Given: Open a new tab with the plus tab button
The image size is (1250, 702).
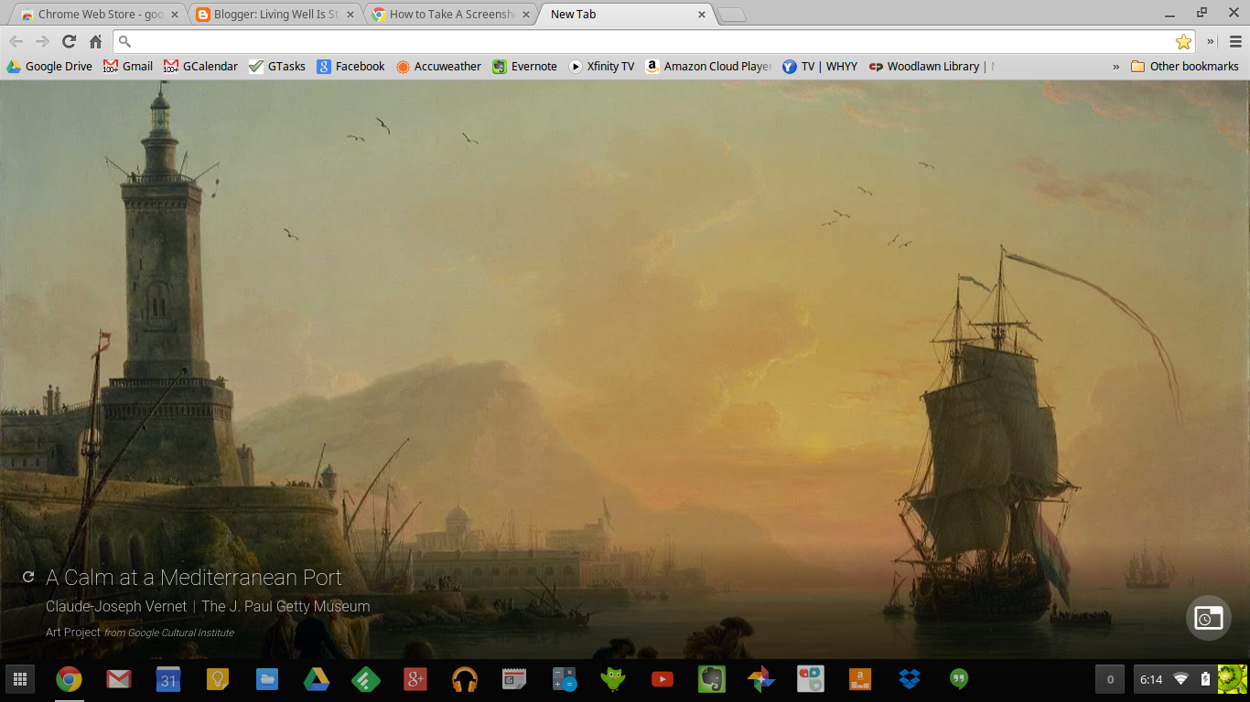Looking at the screenshot, I should click(x=732, y=15).
